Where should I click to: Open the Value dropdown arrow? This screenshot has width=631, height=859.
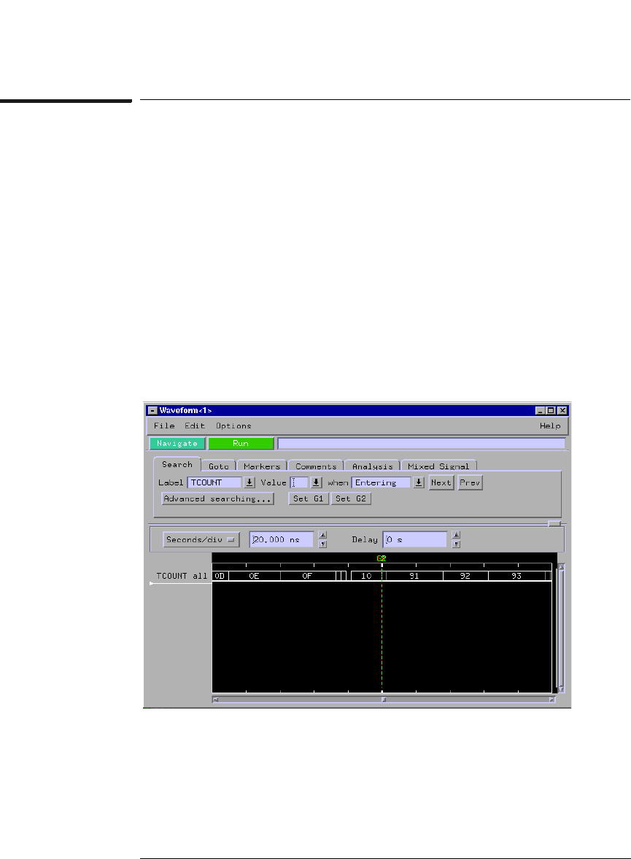point(316,482)
